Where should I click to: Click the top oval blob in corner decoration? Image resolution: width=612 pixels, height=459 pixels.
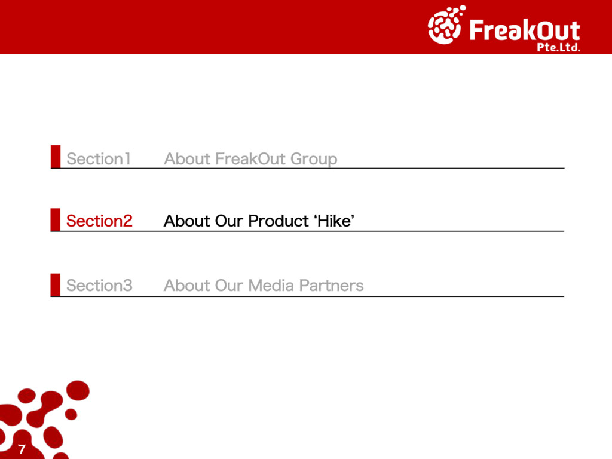coord(77,390)
